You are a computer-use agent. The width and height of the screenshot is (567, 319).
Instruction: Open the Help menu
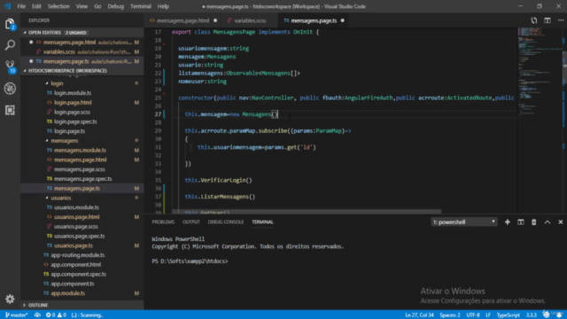[x=163, y=6]
